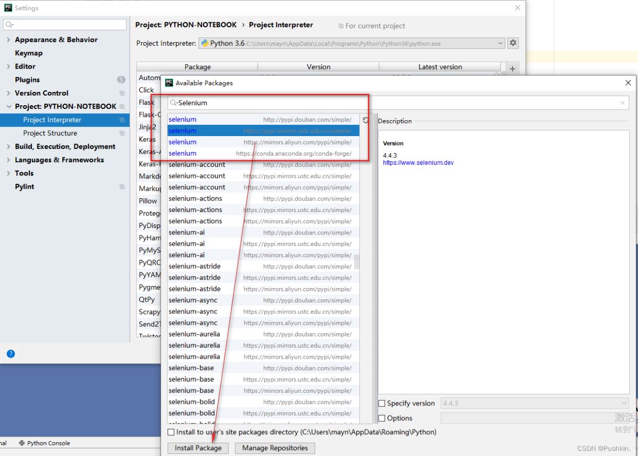Close the Settings window
638x456 pixels.
point(517,8)
